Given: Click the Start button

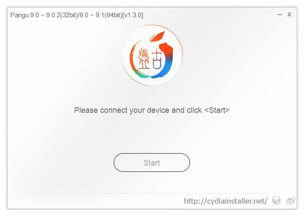Looking at the screenshot, I should click(x=152, y=163).
